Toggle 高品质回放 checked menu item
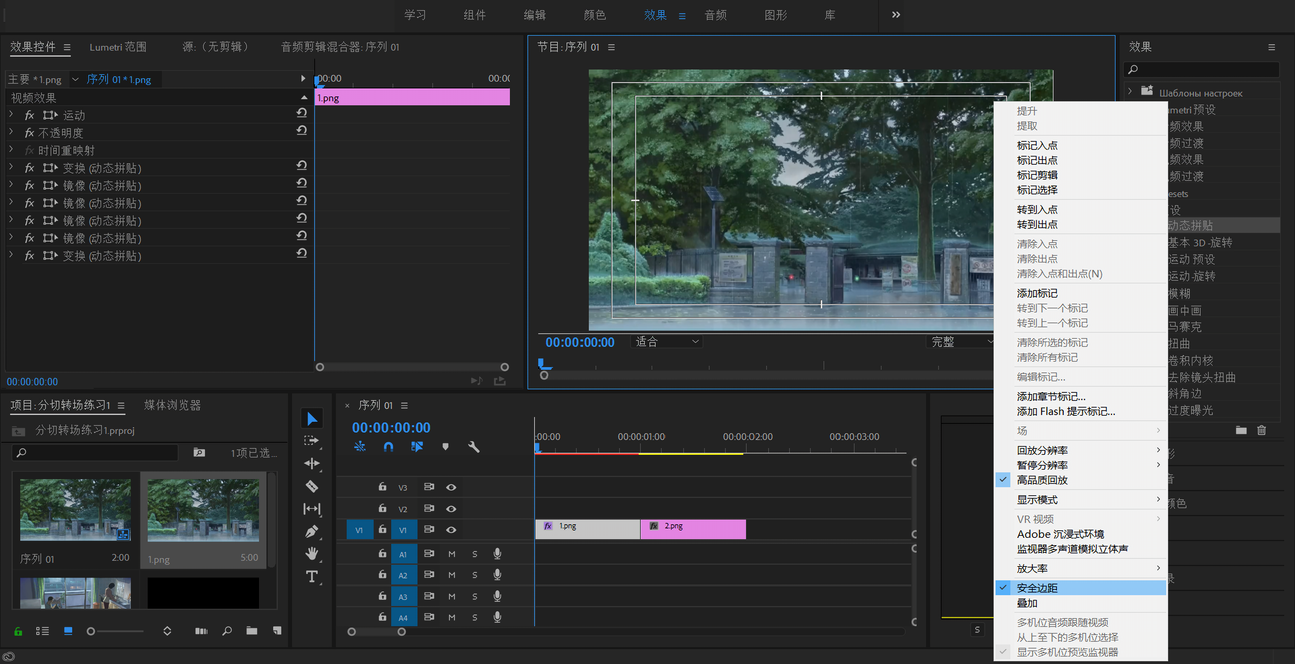Image resolution: width=1295 pixels, height=664 pixels. coord(1080,480)
